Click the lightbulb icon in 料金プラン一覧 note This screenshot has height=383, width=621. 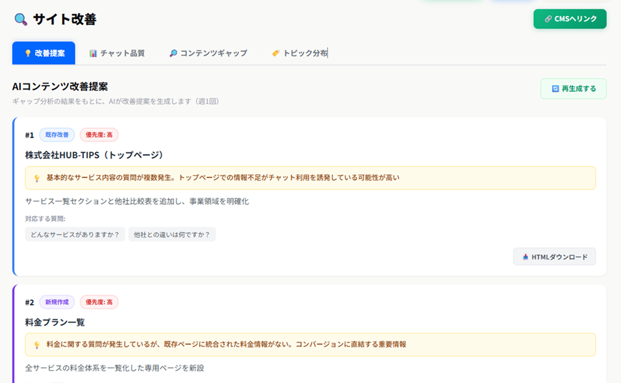[x=37, y=345]
